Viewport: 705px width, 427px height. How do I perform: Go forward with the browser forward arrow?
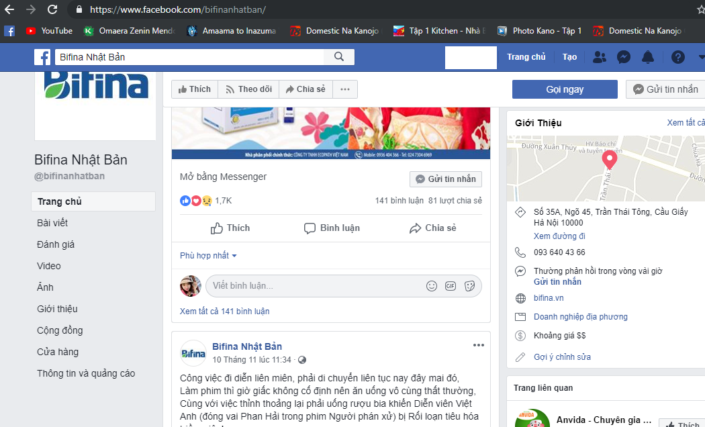(31, 9)
